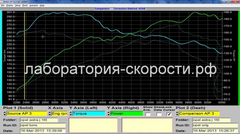Click the Setup menu
The width and height of the screenshot is (240, 134).
coord(18,5)
